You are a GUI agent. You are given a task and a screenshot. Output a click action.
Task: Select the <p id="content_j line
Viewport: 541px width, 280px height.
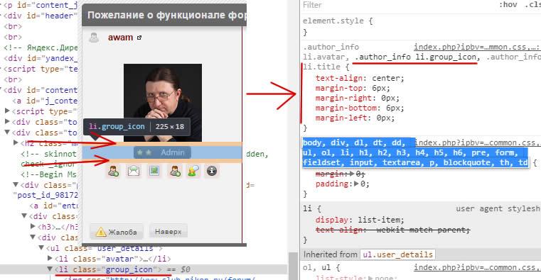pos(41,5)
